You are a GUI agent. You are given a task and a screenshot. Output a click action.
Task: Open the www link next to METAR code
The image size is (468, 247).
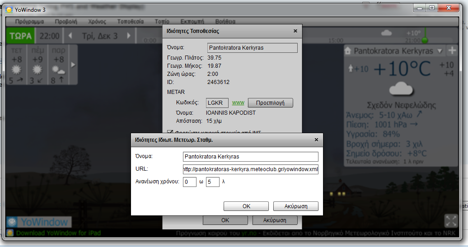click(x=238, y=103)
